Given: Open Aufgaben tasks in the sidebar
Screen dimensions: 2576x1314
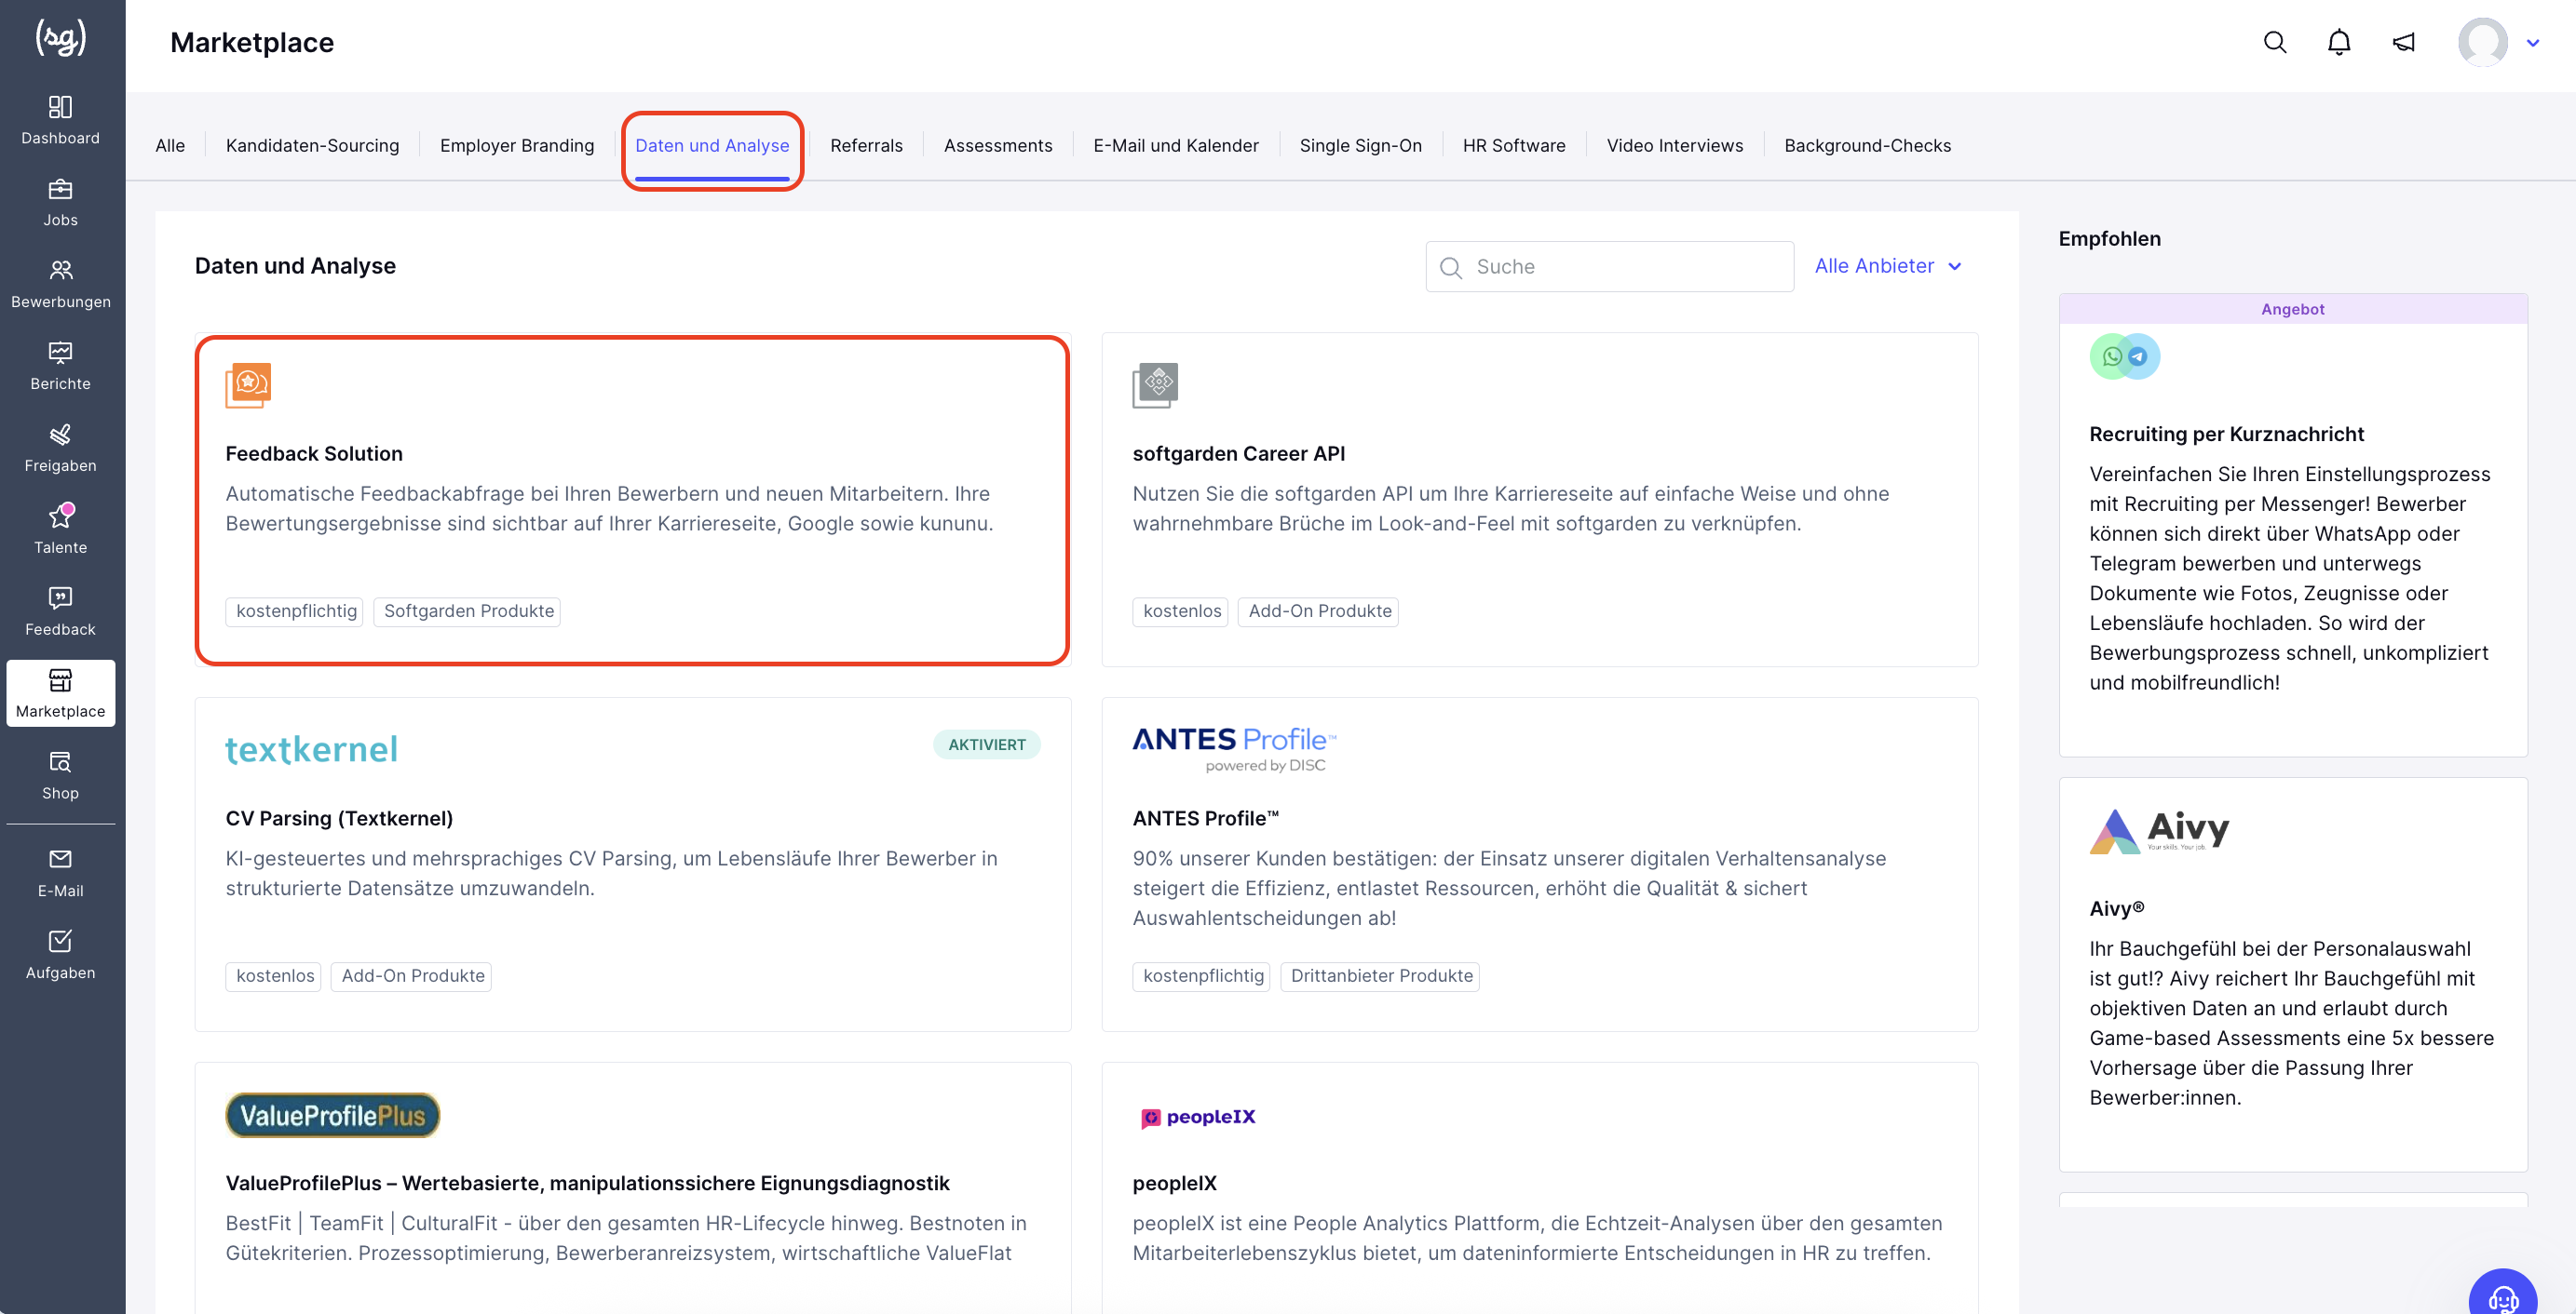Looking at the screenshot, I should (x=60, y=956).
